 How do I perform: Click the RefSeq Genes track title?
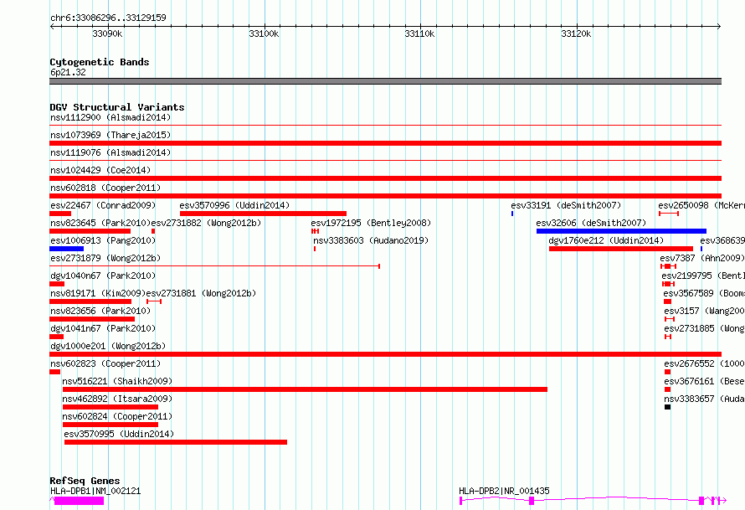[85, 481]
